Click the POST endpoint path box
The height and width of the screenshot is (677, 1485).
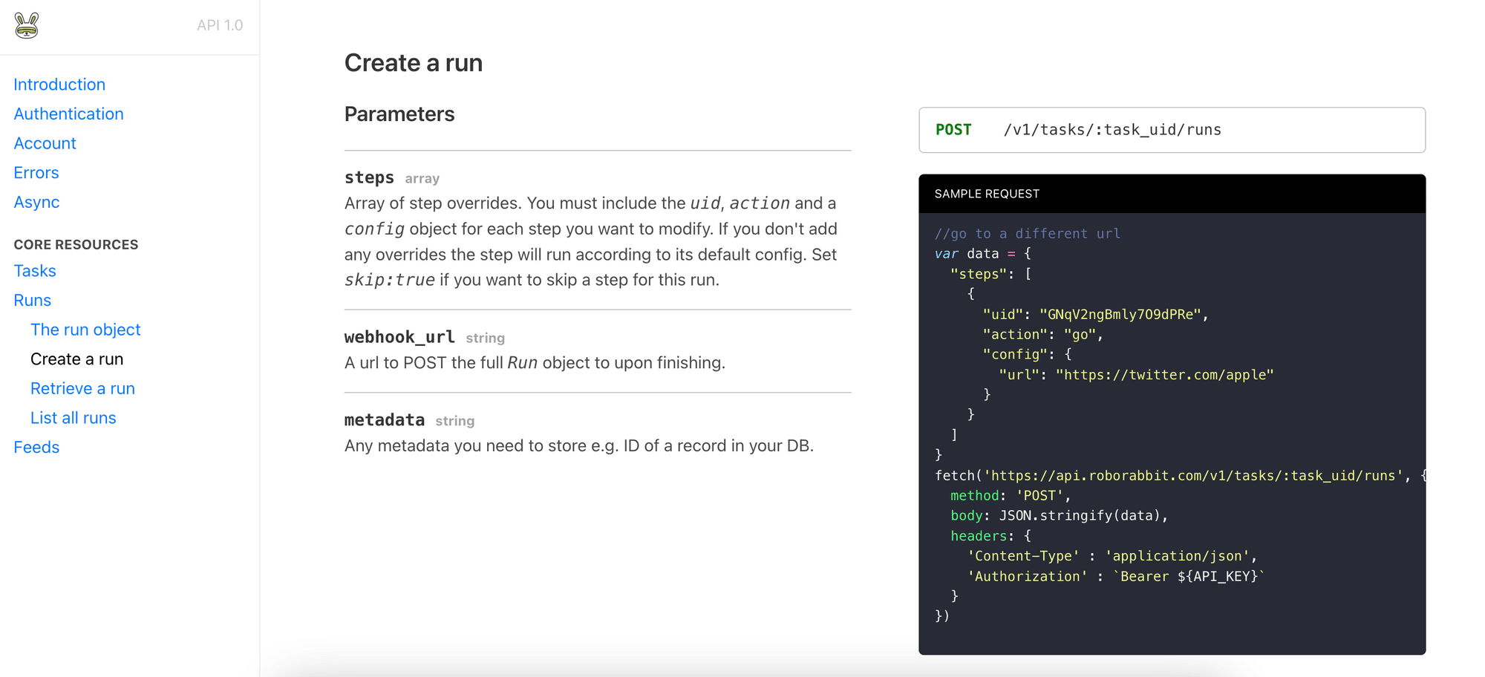coord(1171,130)
